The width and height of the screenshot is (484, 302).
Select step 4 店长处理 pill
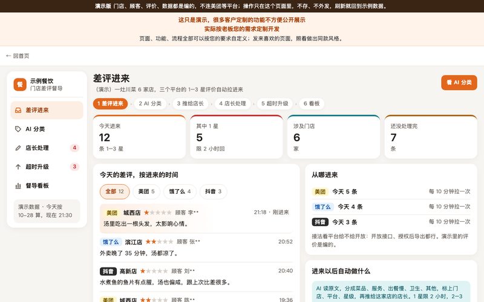click(x=232, y=103)
